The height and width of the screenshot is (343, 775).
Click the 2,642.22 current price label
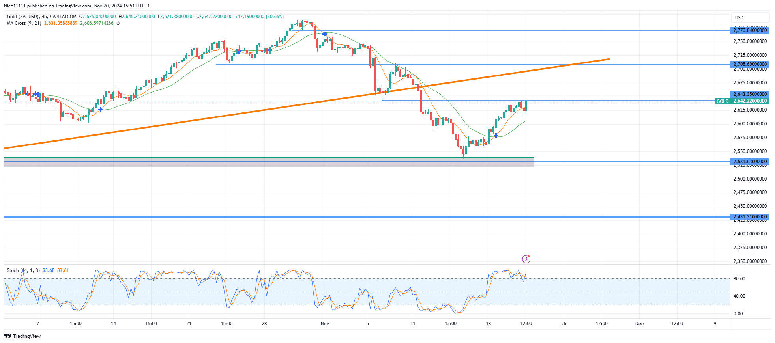pyautogui.click(x=750, y=101)
